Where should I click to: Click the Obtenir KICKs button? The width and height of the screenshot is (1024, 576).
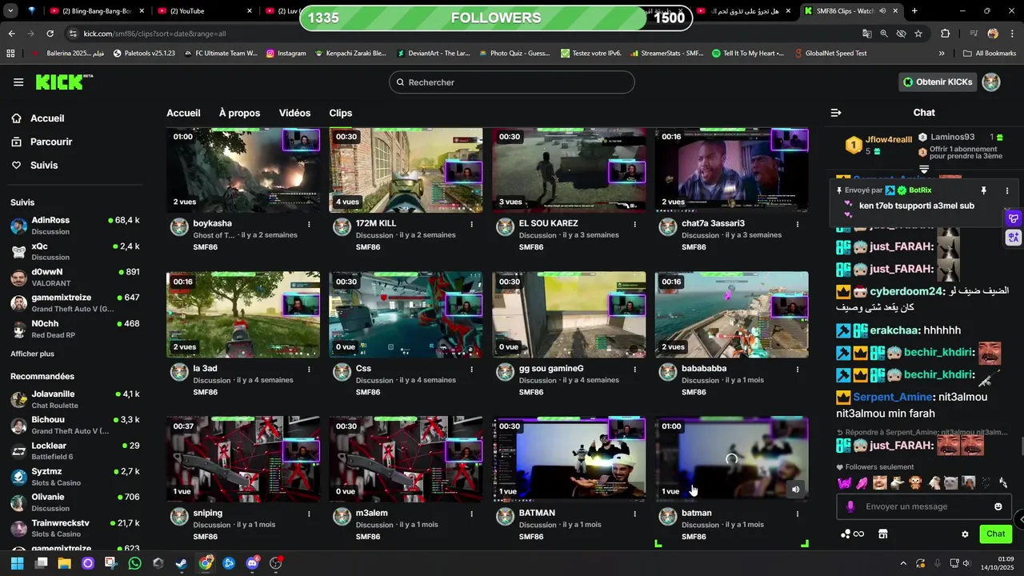937,82
